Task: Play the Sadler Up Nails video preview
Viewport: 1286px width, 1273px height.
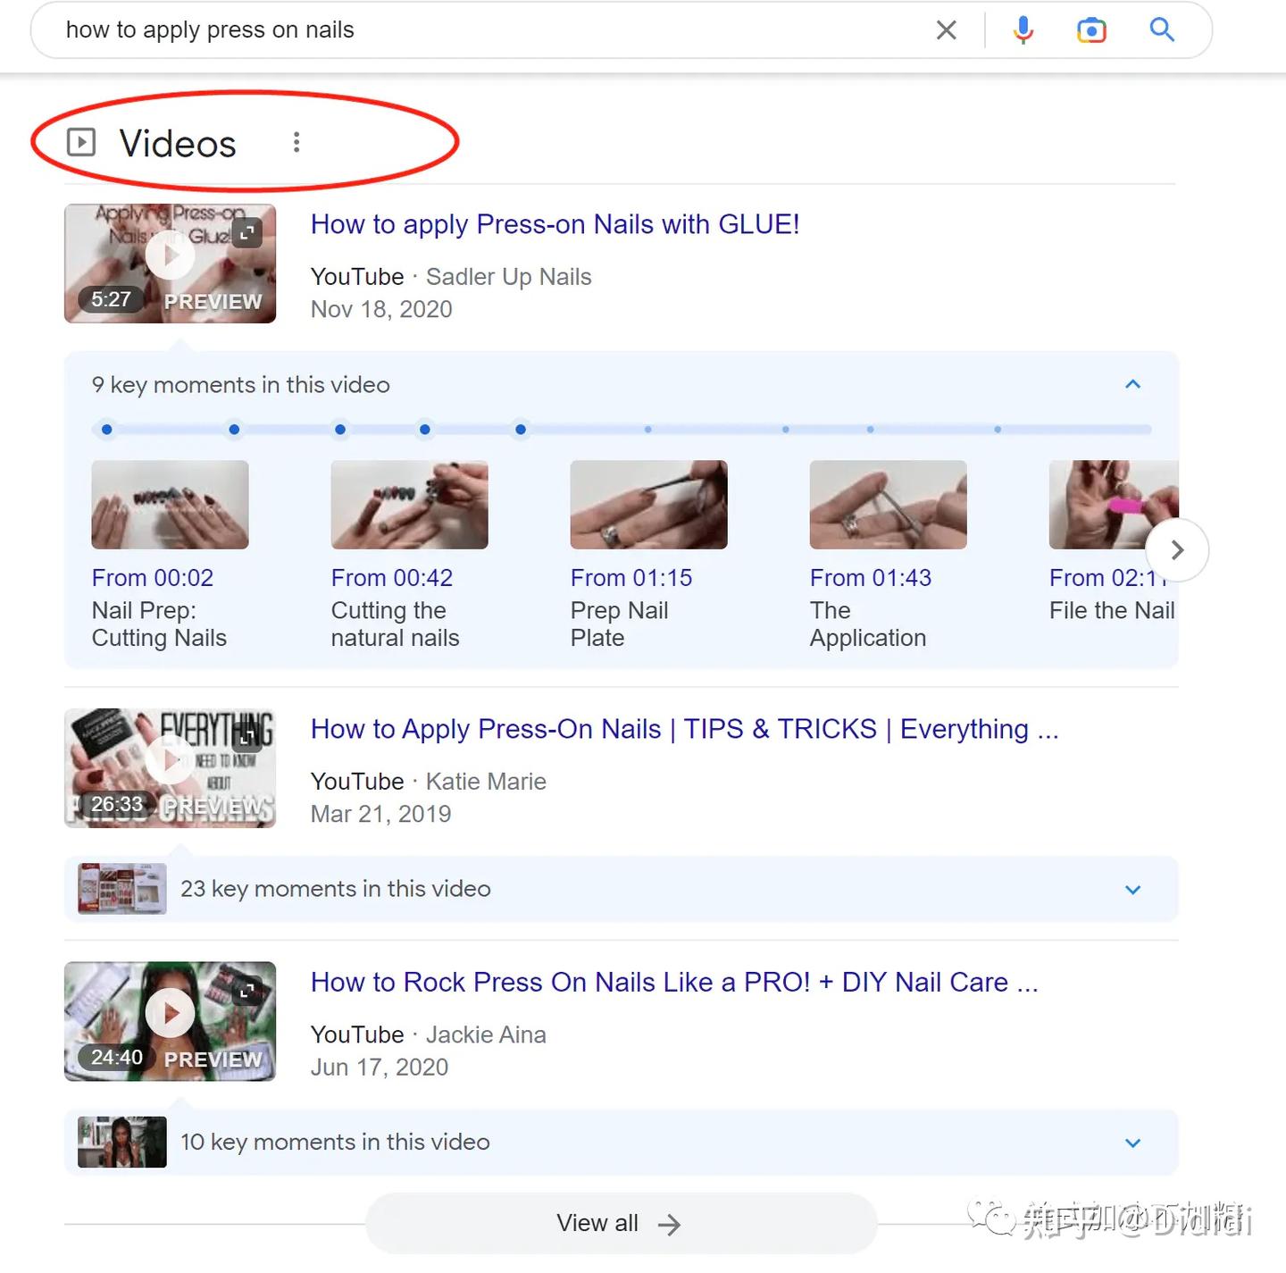Action: (x=170, y=255)
